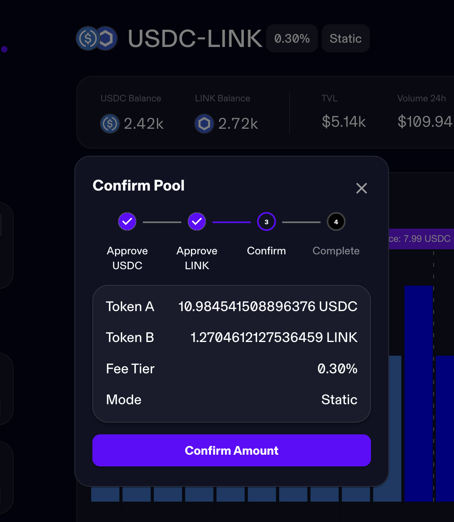Image resolution: width=454 pixels, height=522 pixels.
Task: Click the Confirm Amount button
Action: tap(231, 450)
